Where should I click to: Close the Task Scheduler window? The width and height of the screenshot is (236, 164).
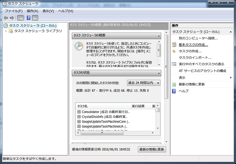click(x=228, y=3)
